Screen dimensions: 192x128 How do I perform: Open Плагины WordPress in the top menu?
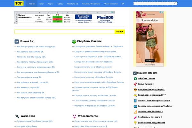pos(91,4)
